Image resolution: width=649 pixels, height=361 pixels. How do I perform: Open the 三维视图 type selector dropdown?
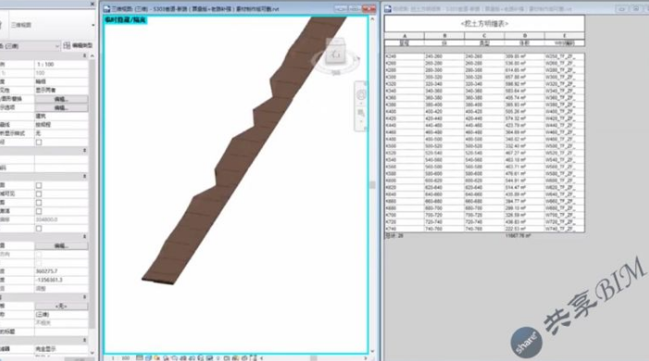[x=94, y=25]
